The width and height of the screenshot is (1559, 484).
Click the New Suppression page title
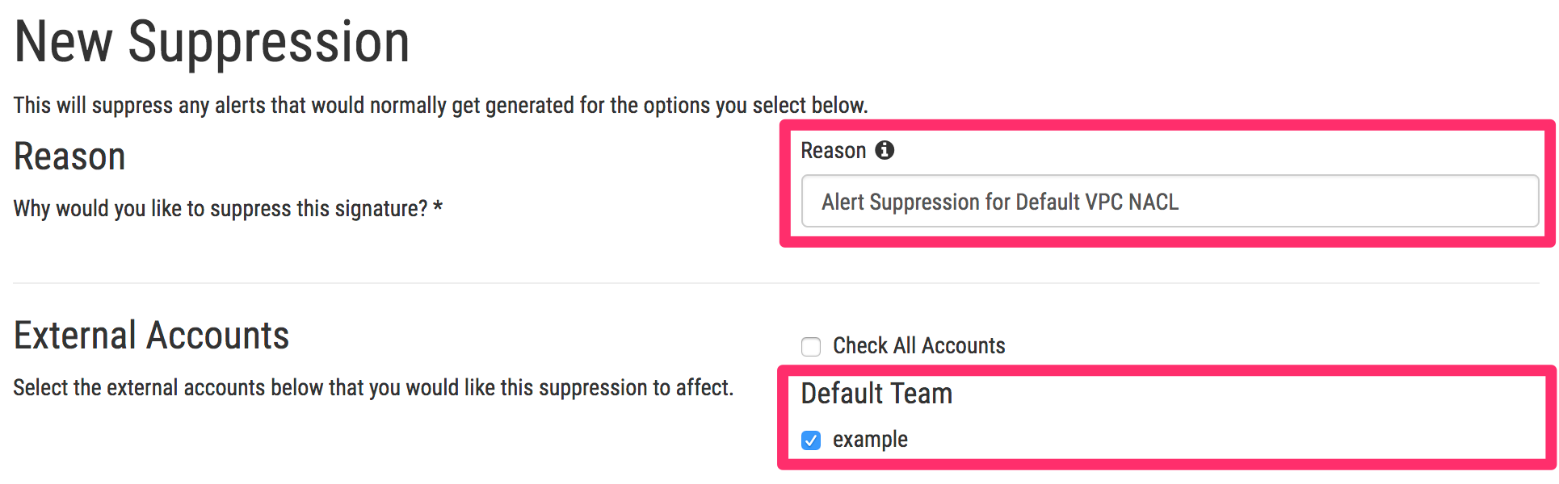coord(212,42)
